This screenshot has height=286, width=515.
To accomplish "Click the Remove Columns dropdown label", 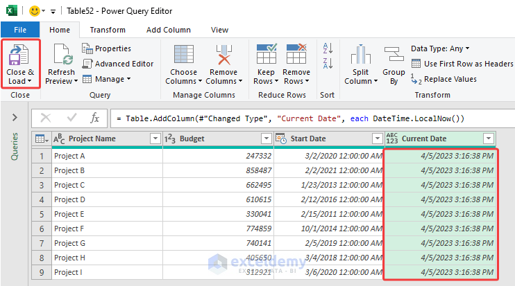I will (223, 77).
